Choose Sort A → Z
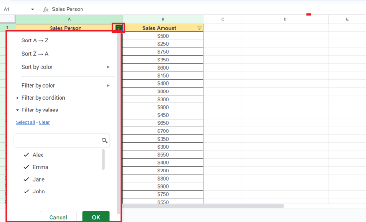Image resolution: width=366 pixels, height=222 pixels. click(x=35, y=40)
